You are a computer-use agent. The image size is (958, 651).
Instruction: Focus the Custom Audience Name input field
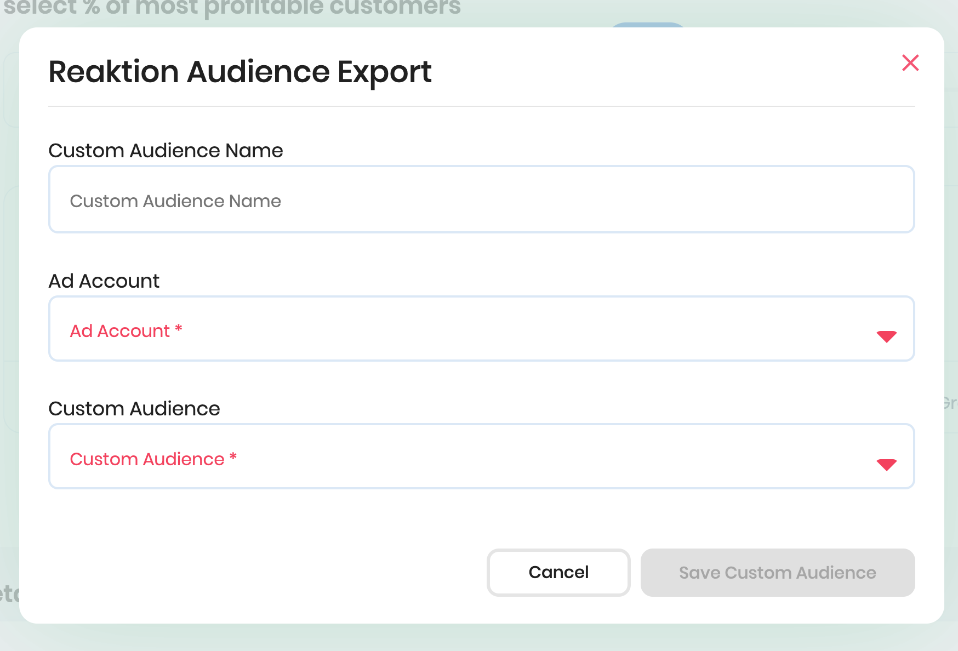481,200
